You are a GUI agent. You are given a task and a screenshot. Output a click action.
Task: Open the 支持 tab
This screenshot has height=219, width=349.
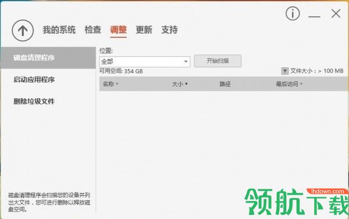pyautogui.click(x=170, y=30)
